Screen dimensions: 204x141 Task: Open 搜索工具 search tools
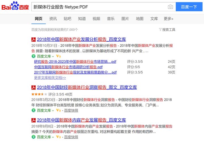click(x=169, y=30)
